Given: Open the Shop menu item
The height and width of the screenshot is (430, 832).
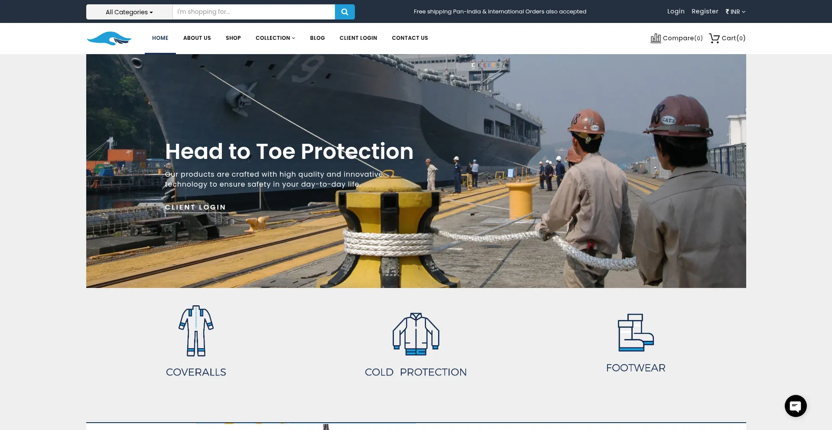Looking at the screenshot, I should pos(233,38).
